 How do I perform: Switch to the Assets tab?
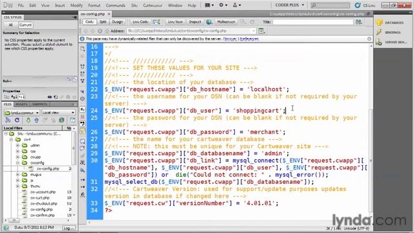(21, 104)
